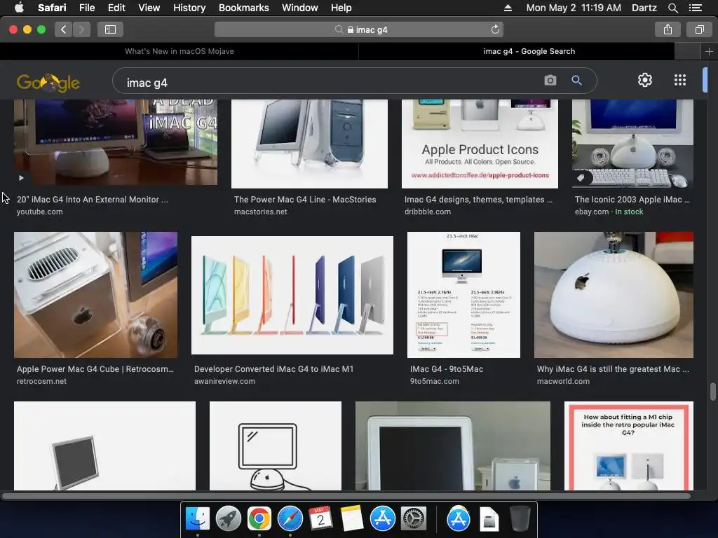Screen dimensions: 718x538
Task: Open 20" iMac G4 Into An External Monitor result
Action: click(x=93, y=200)
